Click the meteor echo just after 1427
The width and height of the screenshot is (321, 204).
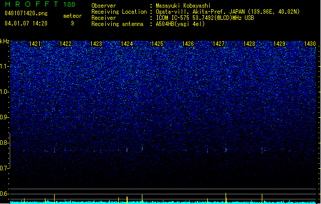pyautogui.click(x=226, y=150)
